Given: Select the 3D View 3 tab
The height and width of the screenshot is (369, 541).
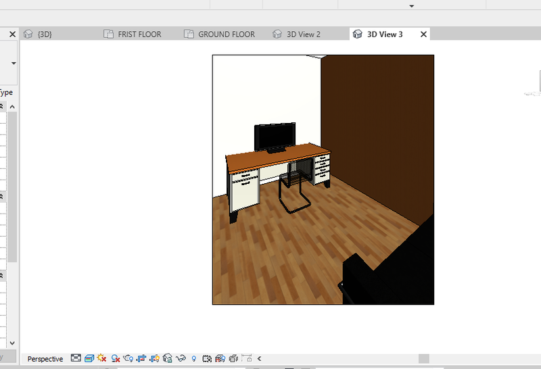Looking at the screenshot, I should tap(385, 34).
